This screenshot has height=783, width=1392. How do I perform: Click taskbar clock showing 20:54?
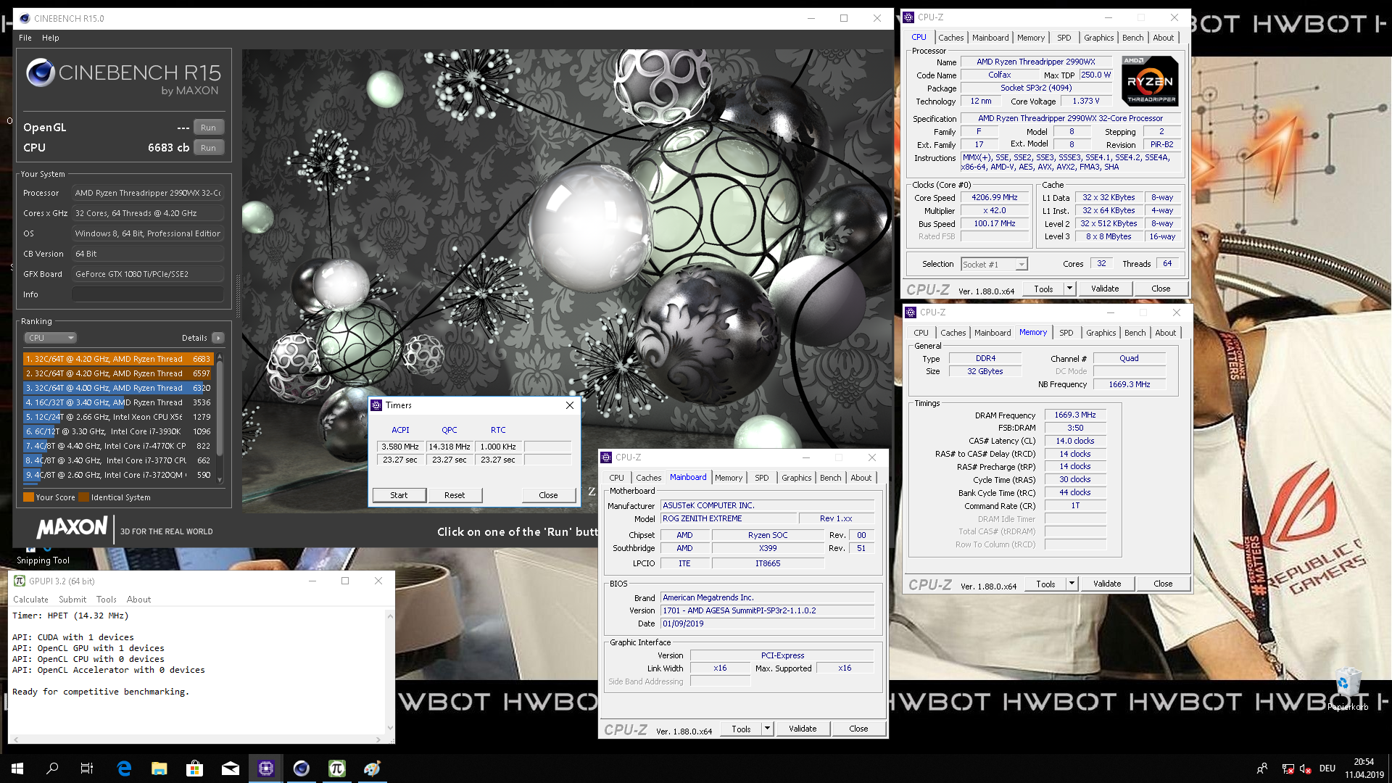click(1364, 768)
